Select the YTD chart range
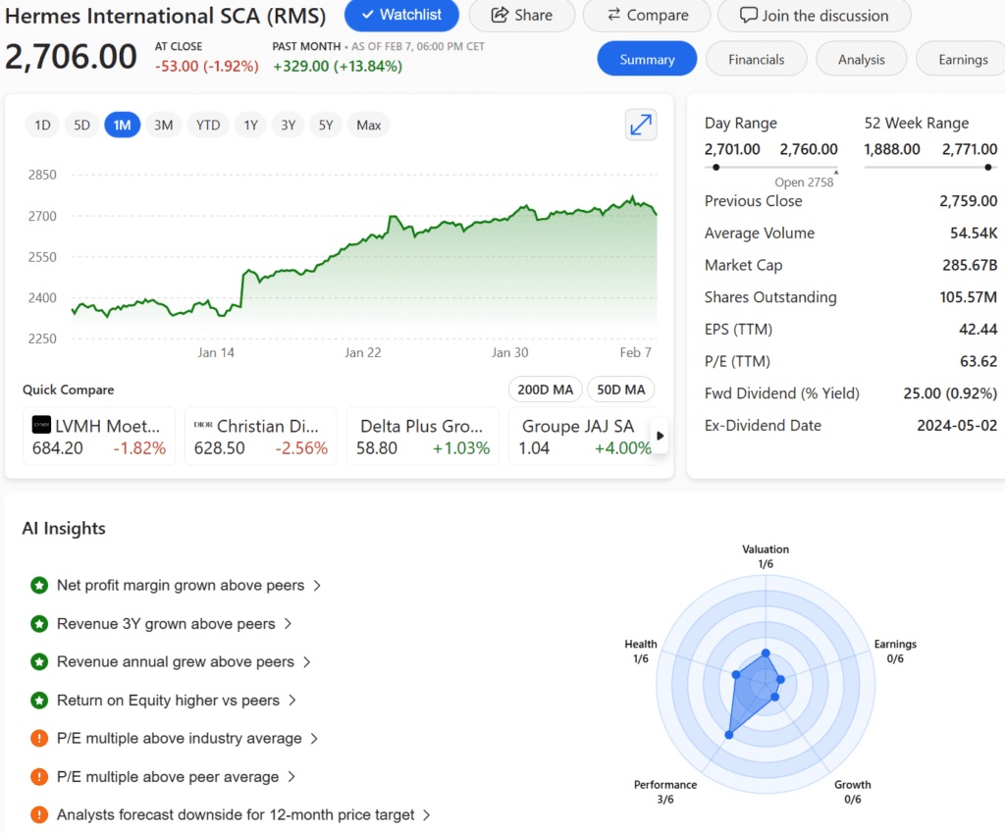Image resolution: width=1005 pixels, height=833 pixels. pyautogui.click(x=208, y=125)
